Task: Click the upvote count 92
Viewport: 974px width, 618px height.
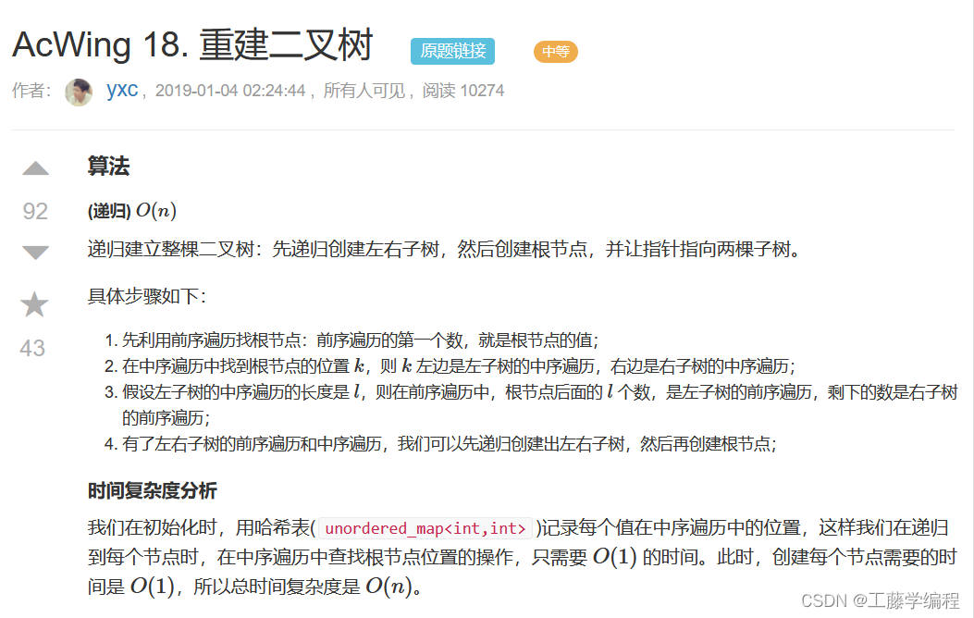Action: tap(34, 211)
